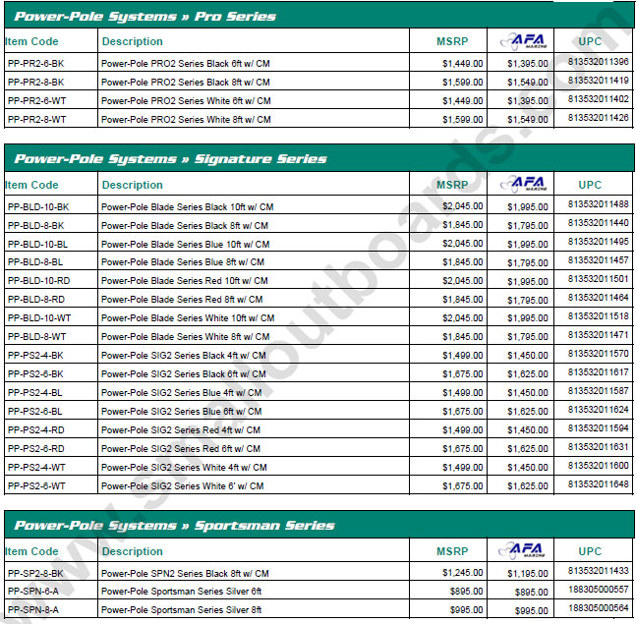The width and height of the screenshot is (636, 624).
Task: Select item code PP-PS2-6-WT
Action: click(36, 486)
